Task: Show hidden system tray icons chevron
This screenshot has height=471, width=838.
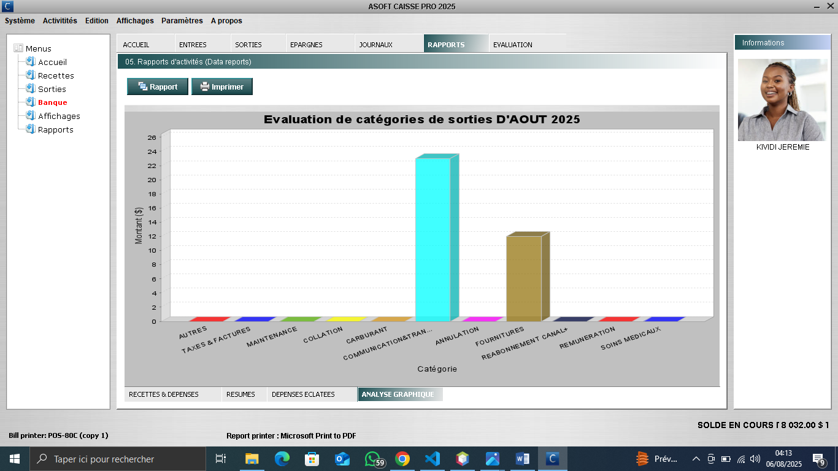Action: pos(696,459)
